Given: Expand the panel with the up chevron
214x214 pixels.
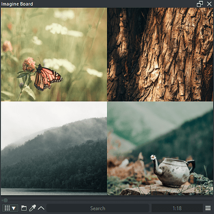Looking at the screenshot, I should click(41, 208).
